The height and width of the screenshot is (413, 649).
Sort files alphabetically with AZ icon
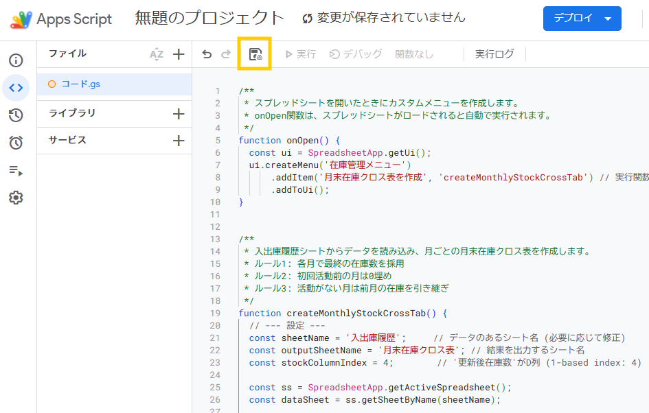tap(157, 54)
